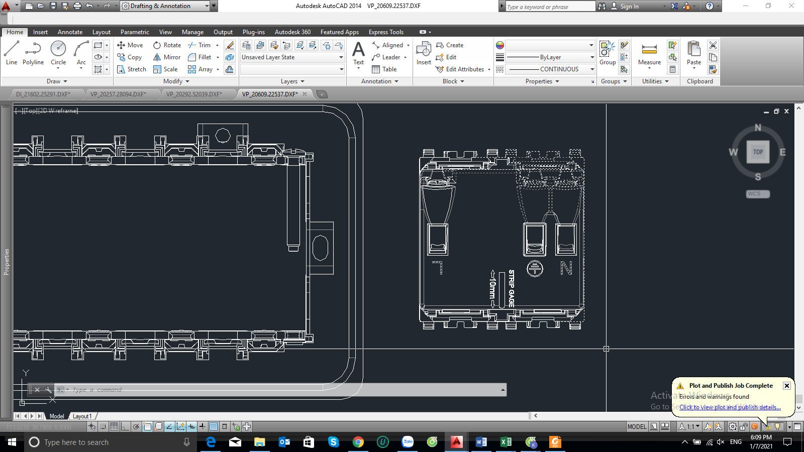Expand the Modify panel
Viewport: 804px width, 452px height.
pos(176,81)
